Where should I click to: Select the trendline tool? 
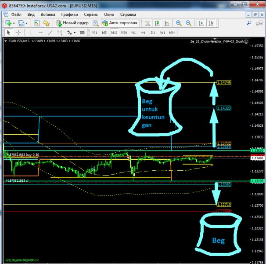tap(50, 32)
